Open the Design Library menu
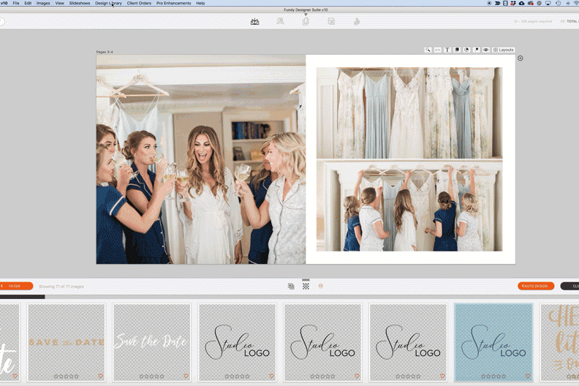The image size is (579, 386). 108,3
